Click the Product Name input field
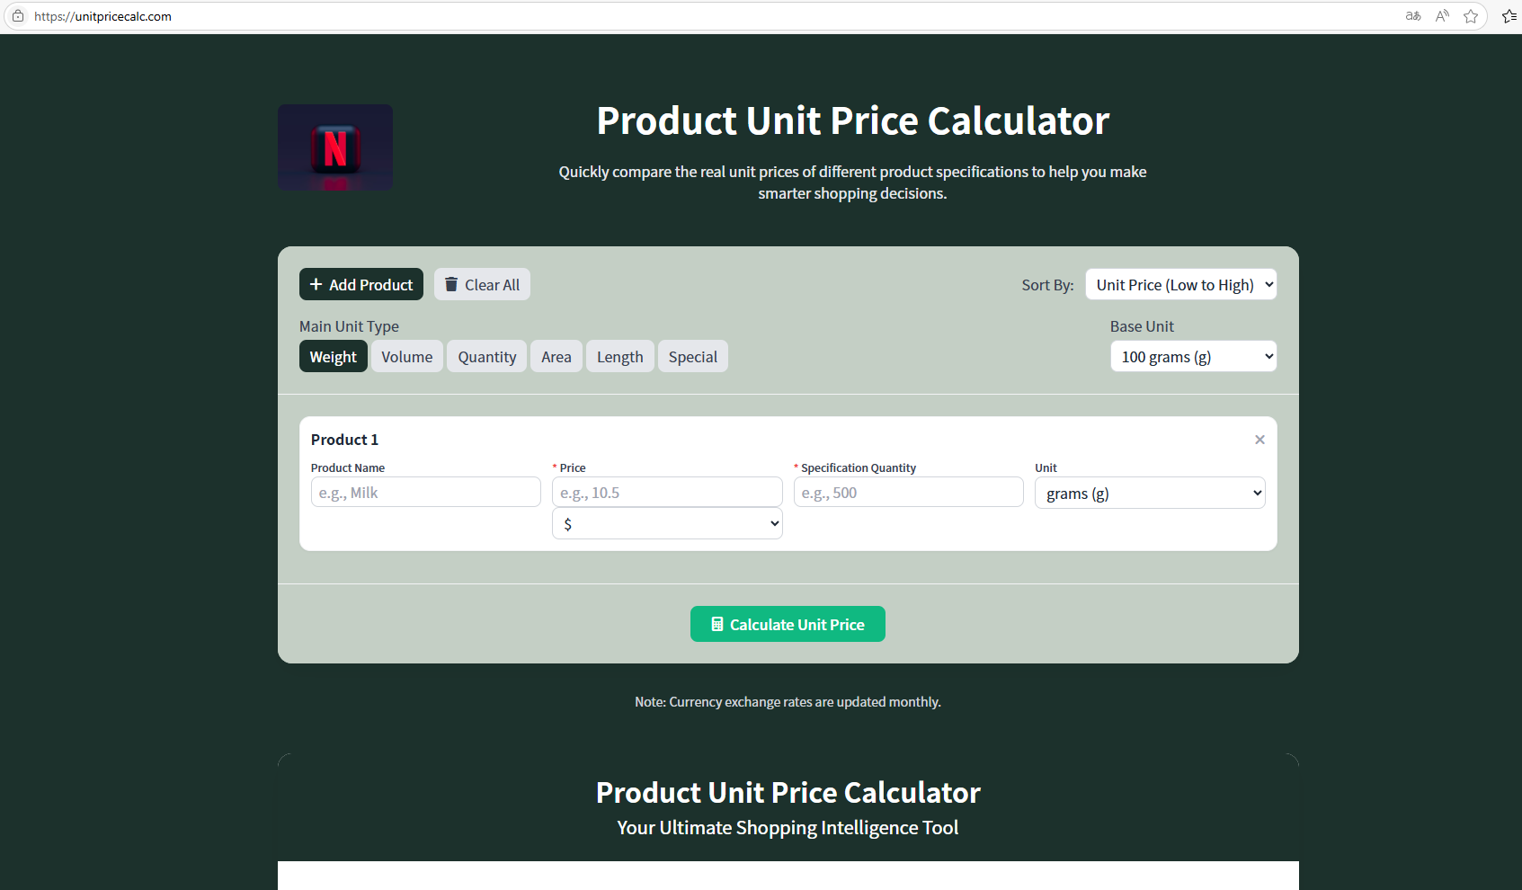 [x=425, y=493]
